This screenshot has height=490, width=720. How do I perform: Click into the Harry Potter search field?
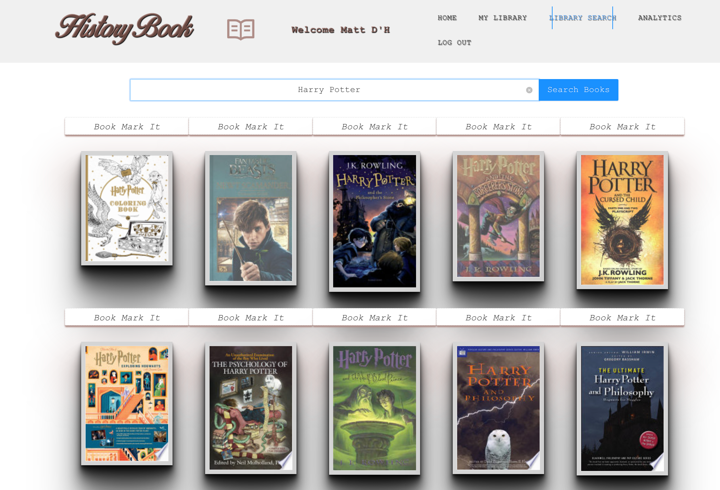(328, 90)
